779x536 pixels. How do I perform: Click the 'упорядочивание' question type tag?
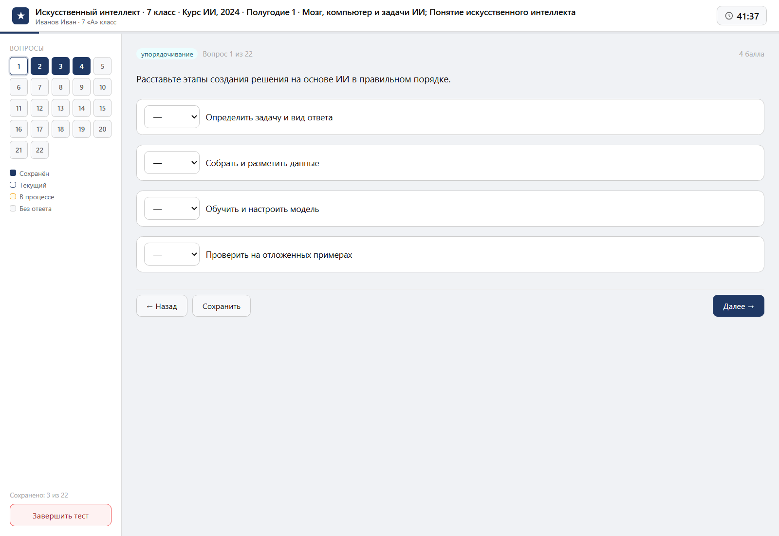[167, 54]
